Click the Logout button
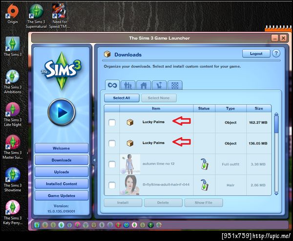 tap(256, 54)
